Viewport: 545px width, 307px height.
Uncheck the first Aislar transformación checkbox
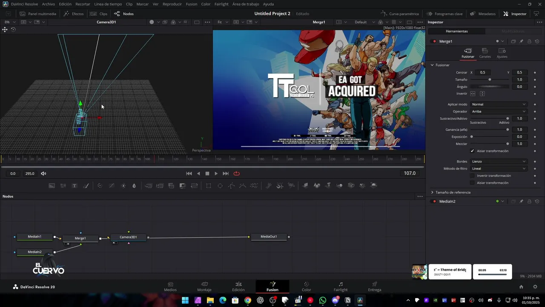click(x=472, y=151)
